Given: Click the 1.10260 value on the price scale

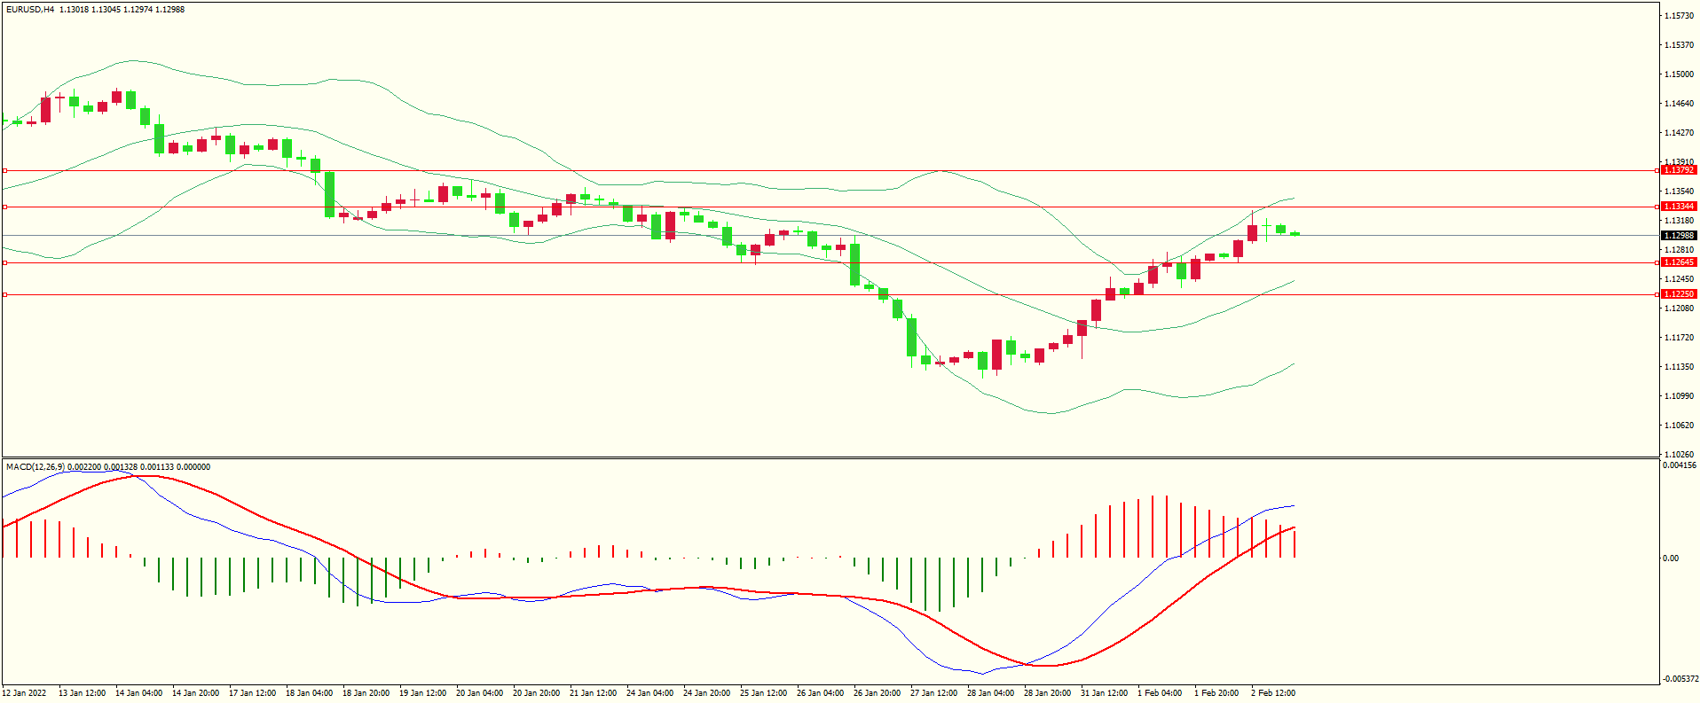Looking at the screenshot, I should (1678, 455).
